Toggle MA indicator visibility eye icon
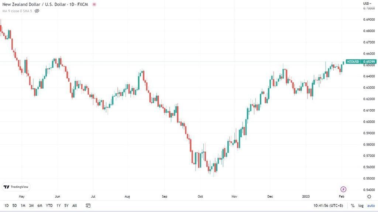 [37, 11]
